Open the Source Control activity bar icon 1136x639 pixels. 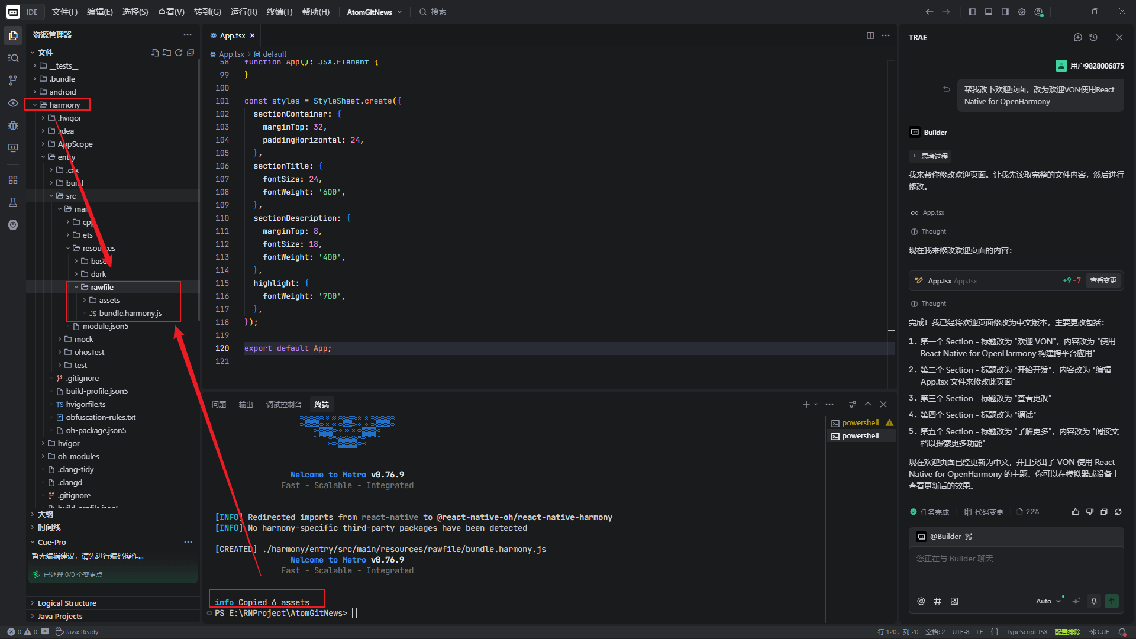tap(13, 80)
